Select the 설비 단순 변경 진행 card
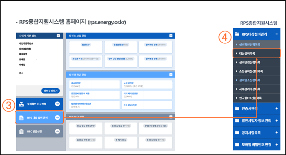Viewport: 286px width, 155px height. 120,61
